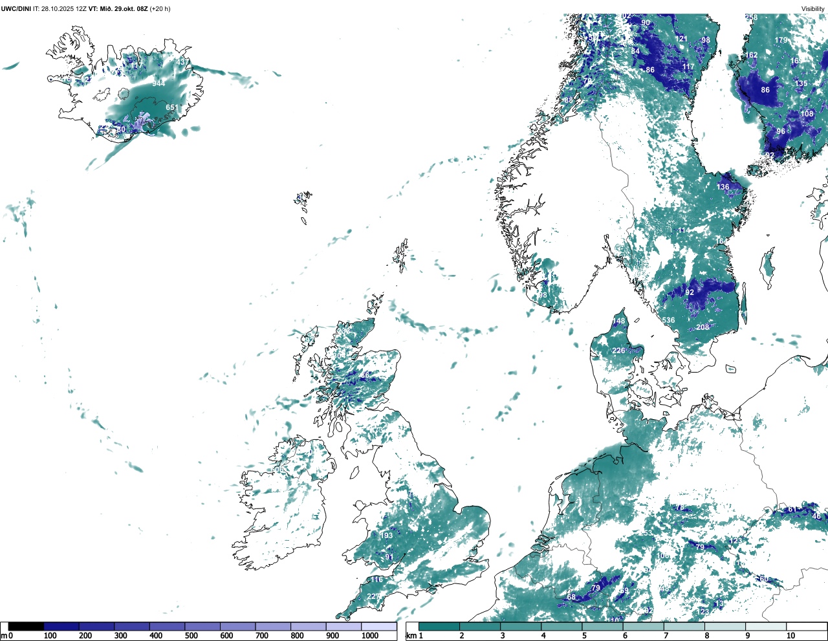Click the 100 tick label in metre legend
This screenshot has width=828, height=641.
point(50,636)
